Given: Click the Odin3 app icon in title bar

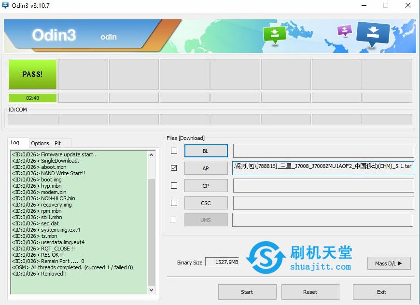Looking at the screenshot, I should point(5,5).
